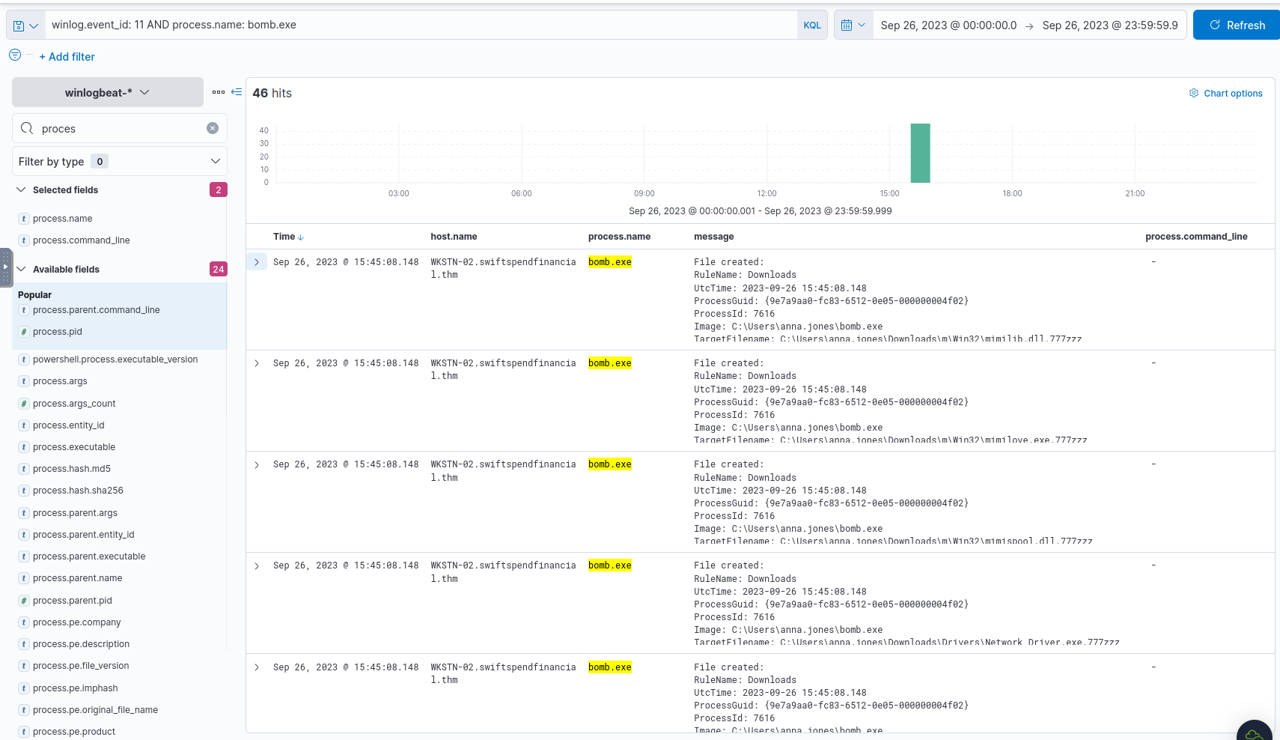Click the filter options circle icon
The height and width of the screenshot is (740, 1280).
[15, 55]
